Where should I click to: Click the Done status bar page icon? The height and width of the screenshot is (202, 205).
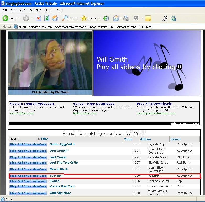coord(3,199)
